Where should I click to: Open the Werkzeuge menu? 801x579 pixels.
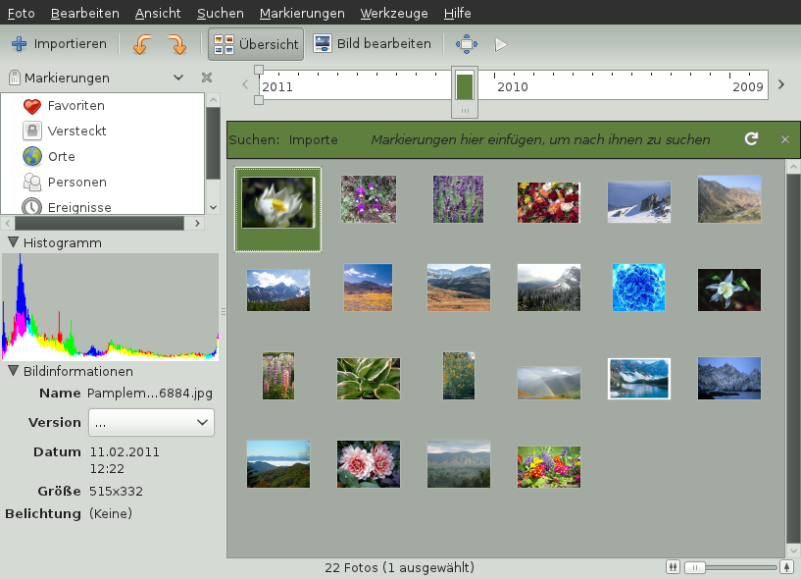[394, 14]
